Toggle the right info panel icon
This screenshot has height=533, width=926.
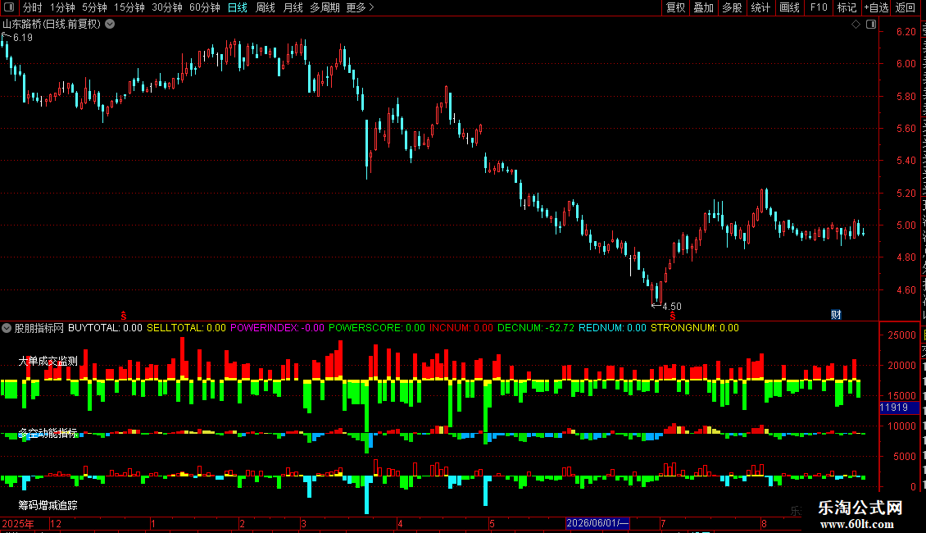click(x=870, y=25)
